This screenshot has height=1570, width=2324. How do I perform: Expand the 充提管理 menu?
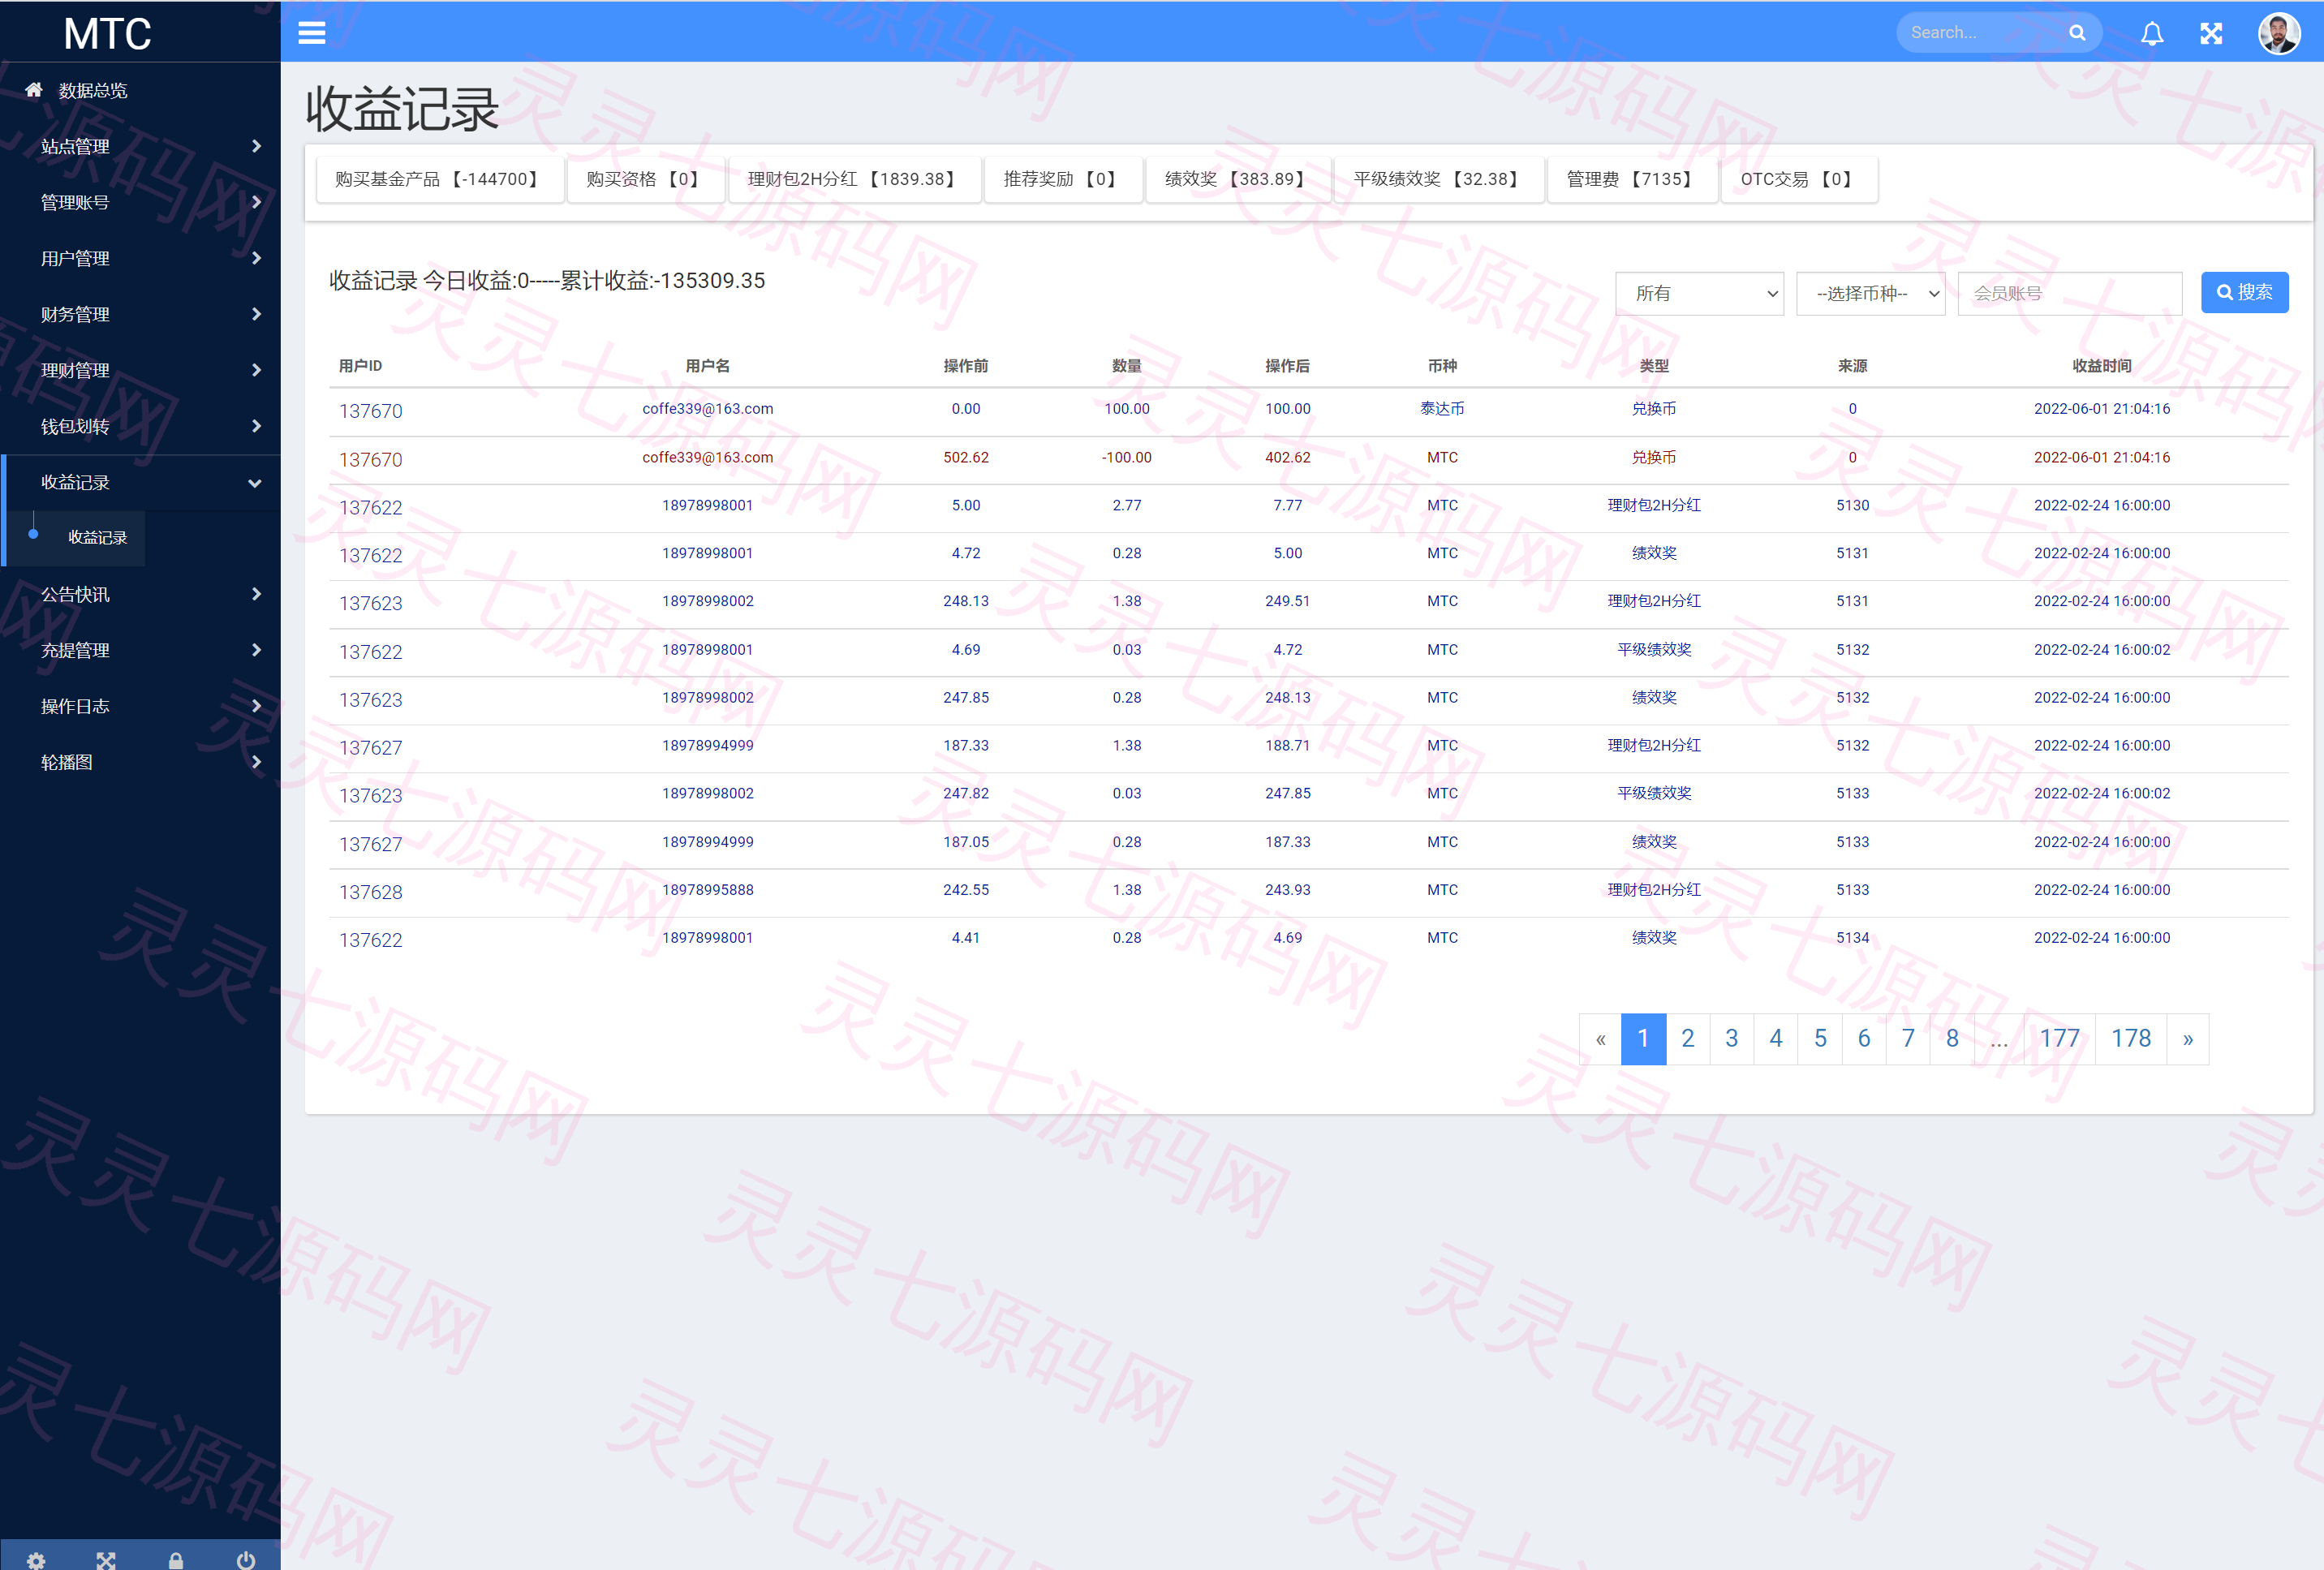tap(140, 650)
